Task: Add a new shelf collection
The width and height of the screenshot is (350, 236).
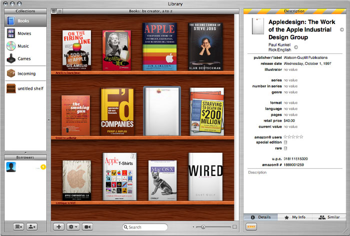Action: point(18,227)
